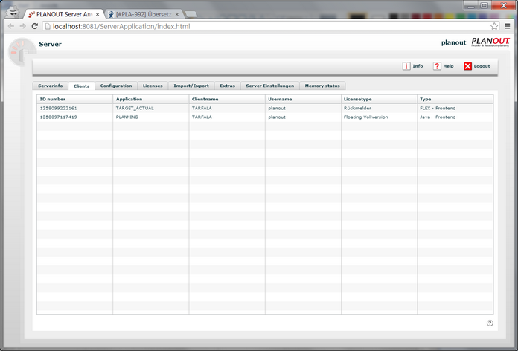Go to the Licenses tab
This screenshot has height=351, width=518.
(153, 86)
